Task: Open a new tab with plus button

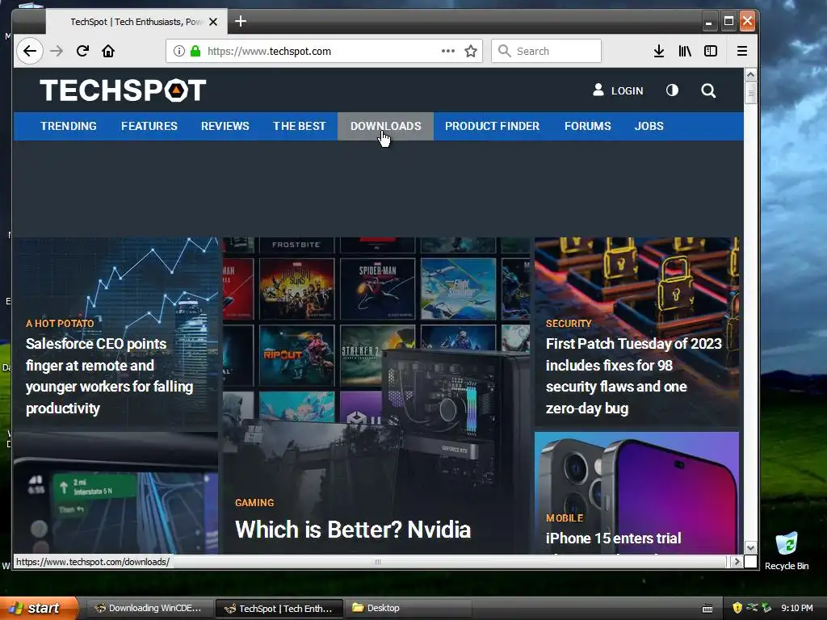Action: [x=241, y=21]
